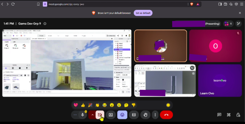This screenshot has width=245, height=124.
Task: Open the Brave Rewards triangle icon
Action: [x=198, y=4]
